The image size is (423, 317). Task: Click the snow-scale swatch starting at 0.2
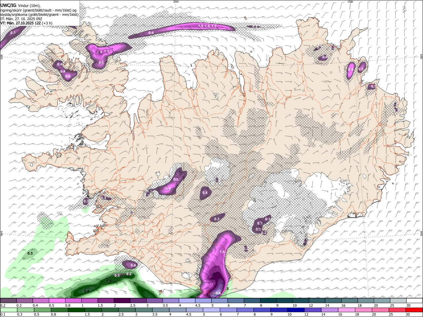coord(8,301)
